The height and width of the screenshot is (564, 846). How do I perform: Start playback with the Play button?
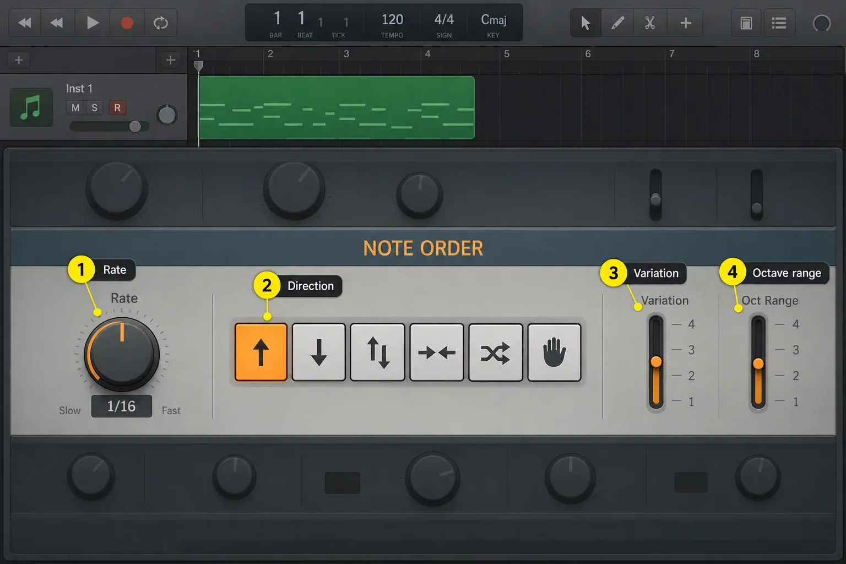tap(93, 23)
